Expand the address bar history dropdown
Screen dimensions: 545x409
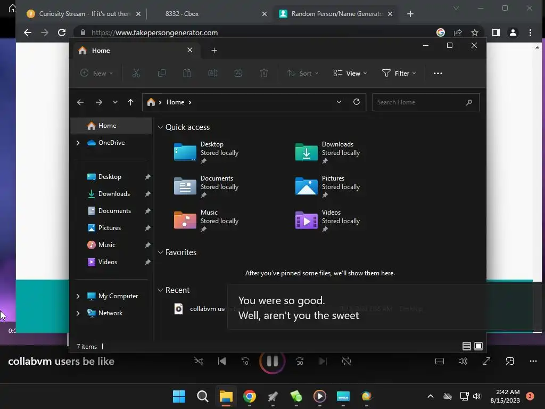pyautogui.click(x=339, y=102)
